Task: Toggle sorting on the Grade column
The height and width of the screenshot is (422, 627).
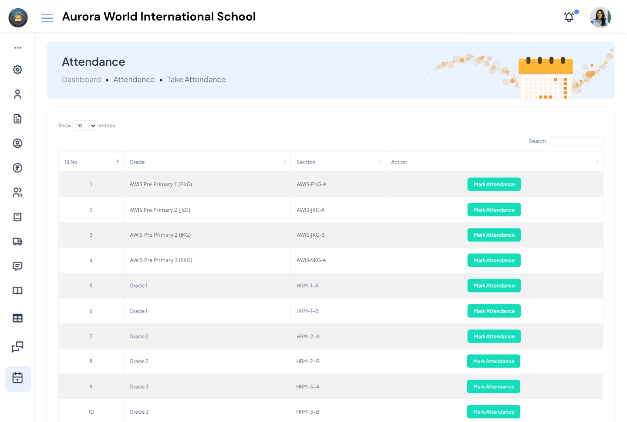Action: (x=285, y=162)
